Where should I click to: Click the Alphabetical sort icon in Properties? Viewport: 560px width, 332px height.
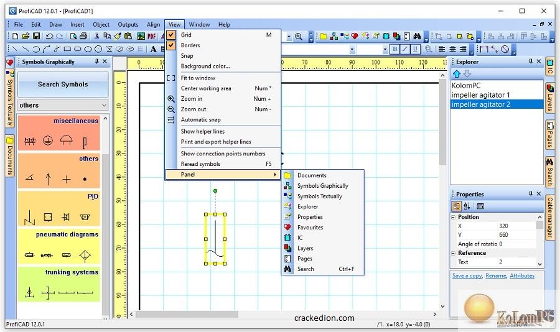coord(467,206)
